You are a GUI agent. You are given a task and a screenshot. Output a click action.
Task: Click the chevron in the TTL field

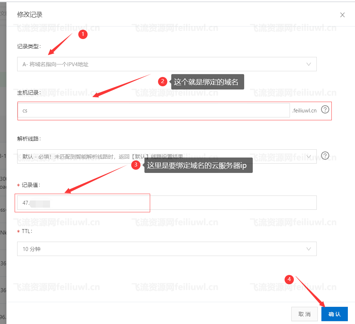(x=309, y=249)
